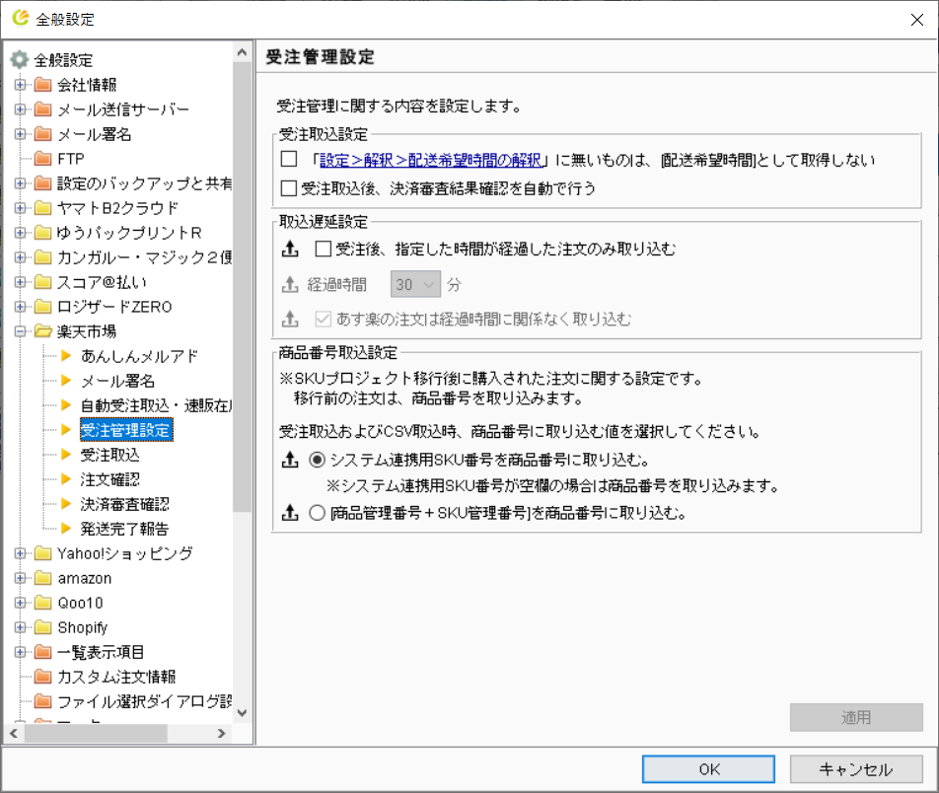Open the 経過時間 30 minutes dropdown
This screenshot has width=939, height=793.
415,284
